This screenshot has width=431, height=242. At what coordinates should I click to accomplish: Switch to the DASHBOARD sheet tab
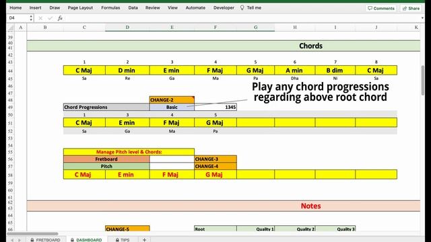pyautogui.click(x=86, y=240)
